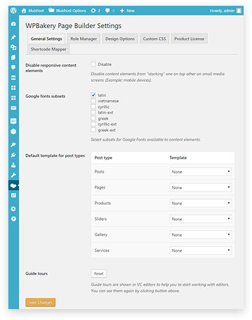Click the Save Changes button
Image resolution: width=252 pixels, height=320 pixels.
click(x=40, y=302)
